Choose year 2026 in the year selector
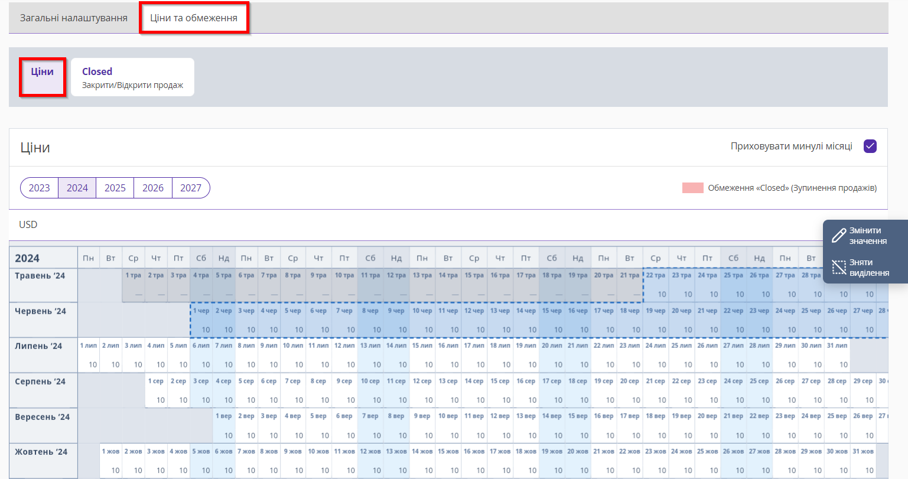The height and width of the screenshot is (479, 908). pyautogui.click(x=153, y=188)
